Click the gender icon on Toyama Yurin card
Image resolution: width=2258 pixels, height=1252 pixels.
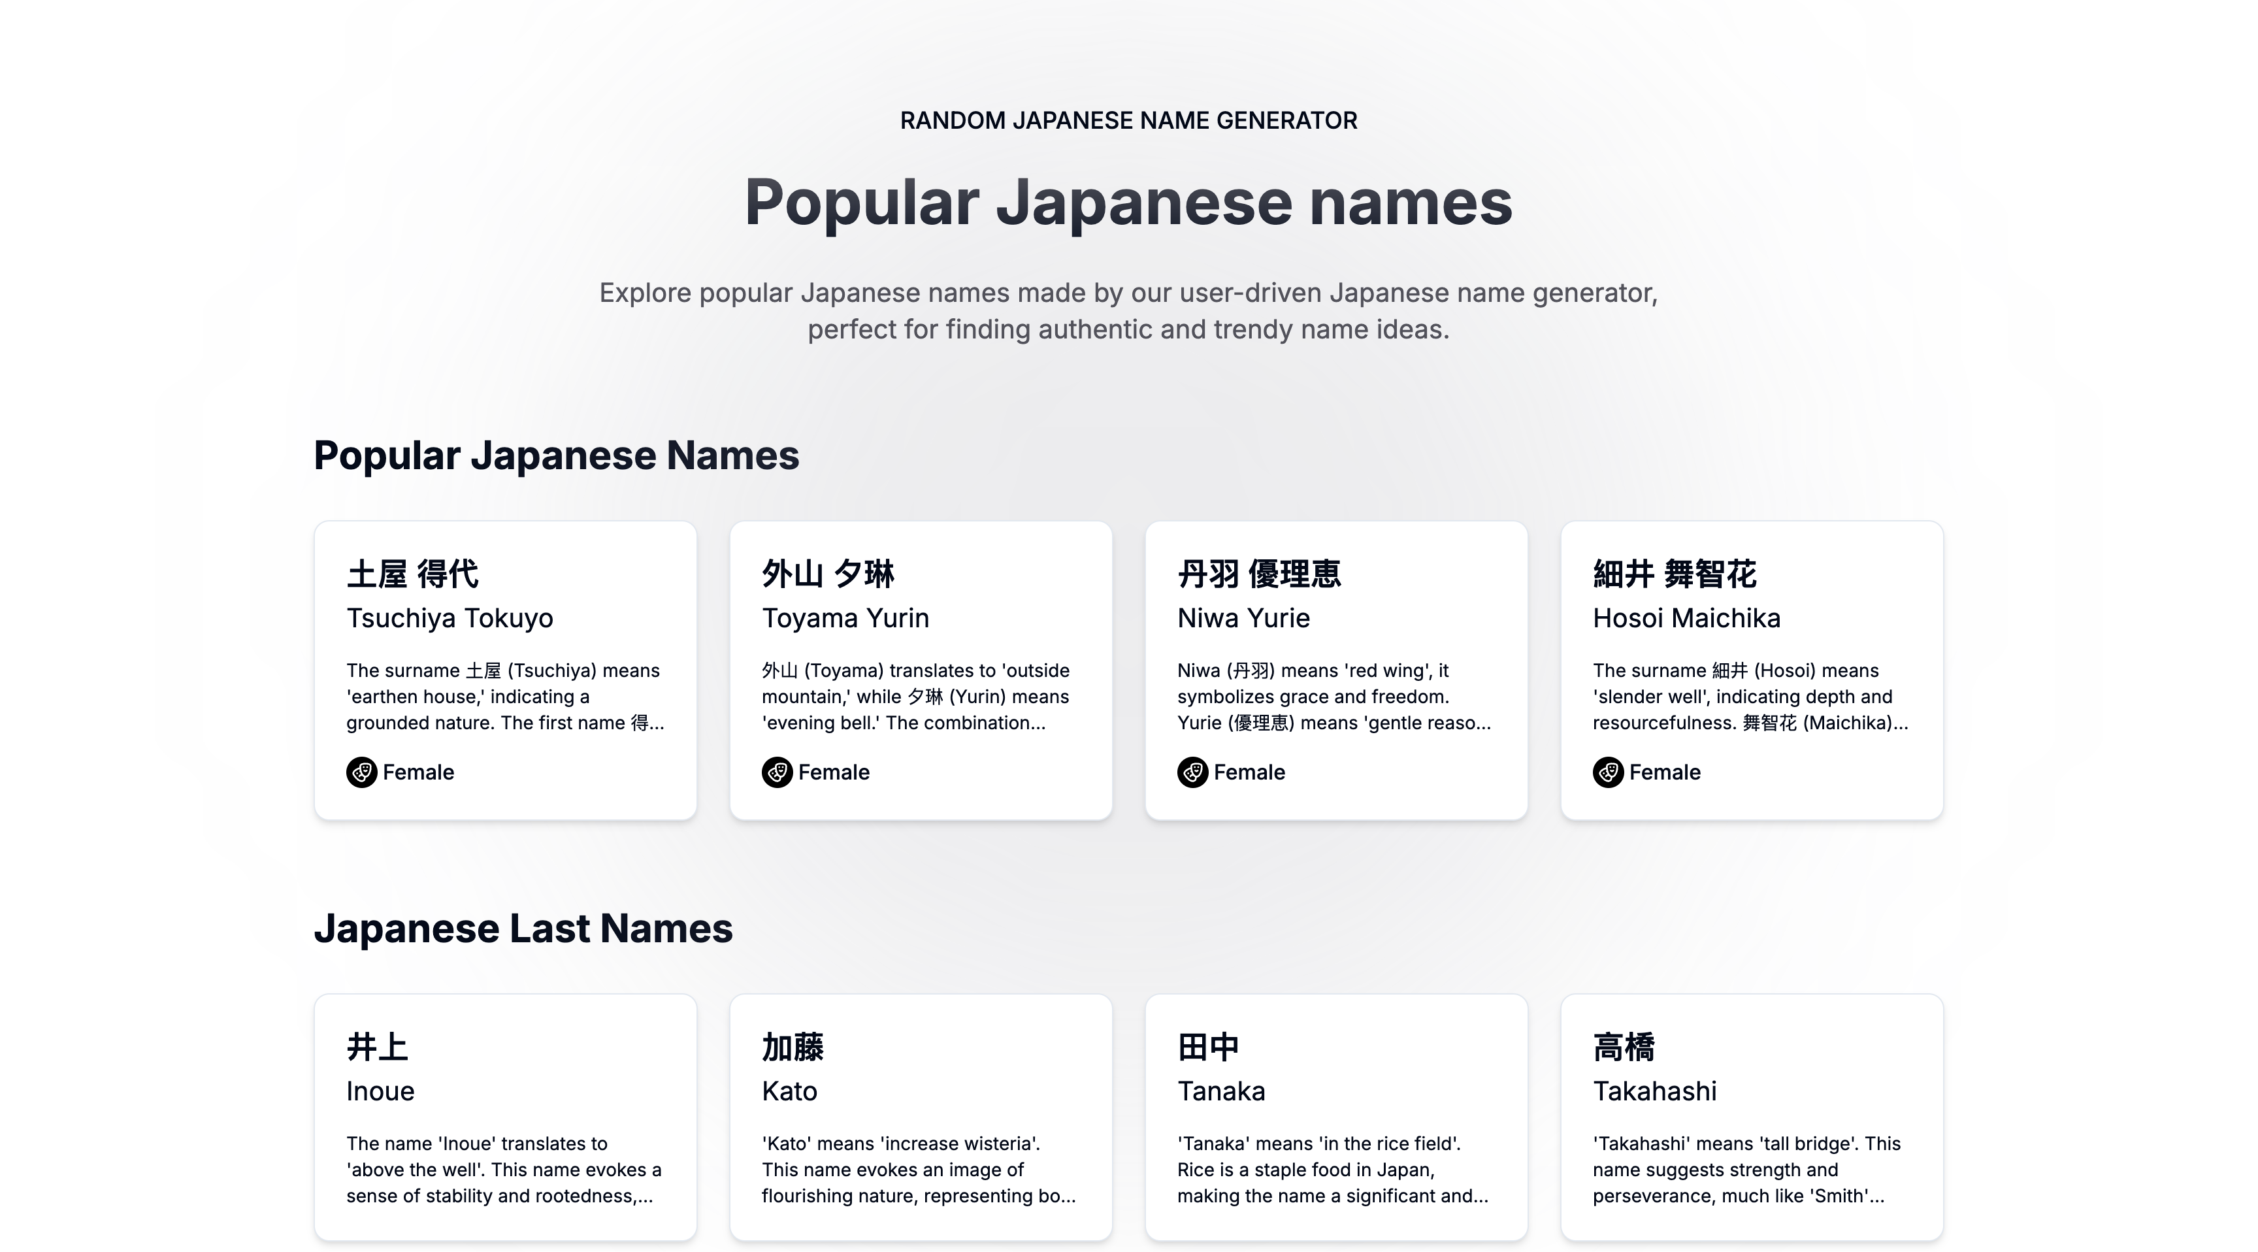click(x=777, y=772)
